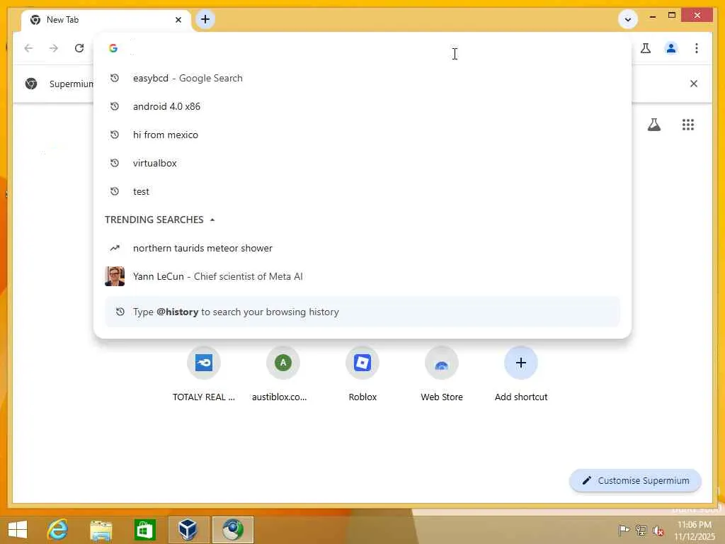Click the Supermium taskbar icon

tap(232, 530)
